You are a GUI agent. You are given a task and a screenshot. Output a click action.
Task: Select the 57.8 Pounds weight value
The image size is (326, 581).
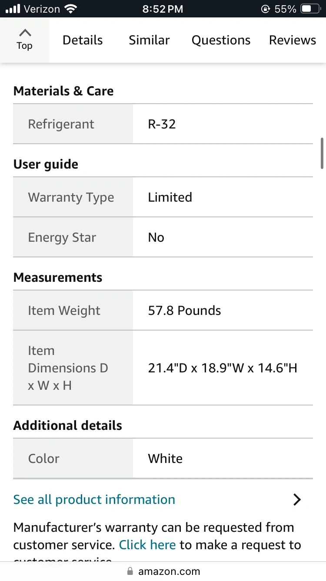(184, 311)
